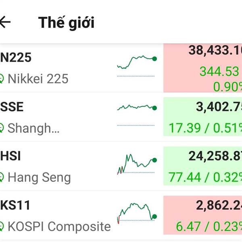The height and width of the screenshot is (242, 242).
Task: Click the Hang Seng clock icon
Action: coord(2,177)
